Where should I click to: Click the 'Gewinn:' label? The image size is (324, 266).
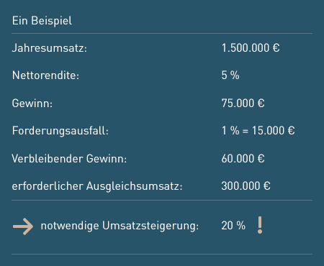pos(32,104)
